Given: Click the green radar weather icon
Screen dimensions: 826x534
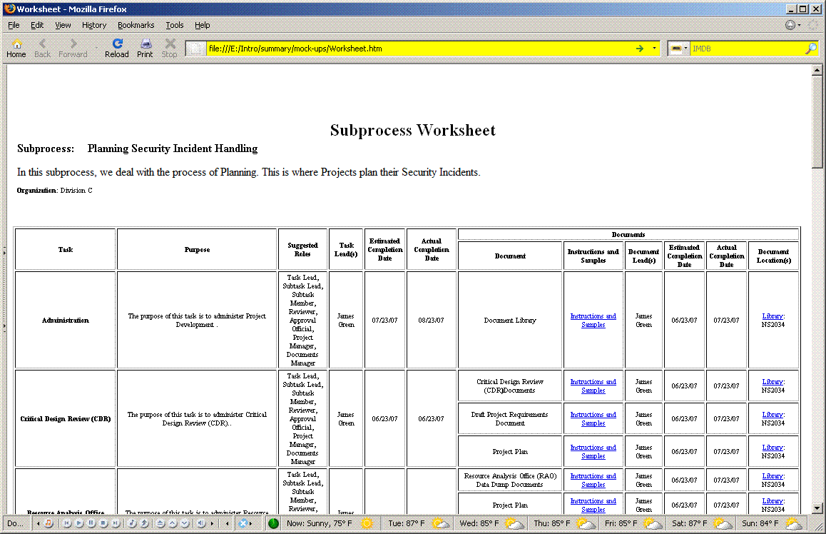Looking at the screenshot, I should pyautogui.click(x=273, y=523).
